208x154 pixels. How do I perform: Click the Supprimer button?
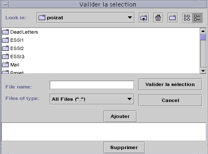point(124,147)
